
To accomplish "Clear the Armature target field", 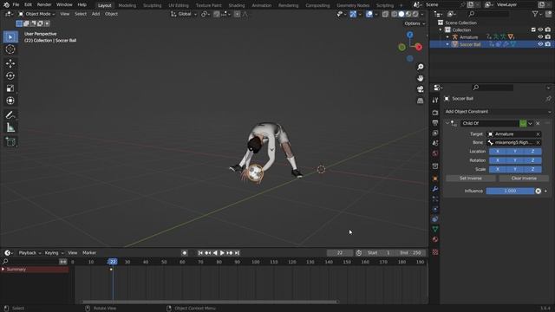I will pyautogui.click(x=538, y=134).
